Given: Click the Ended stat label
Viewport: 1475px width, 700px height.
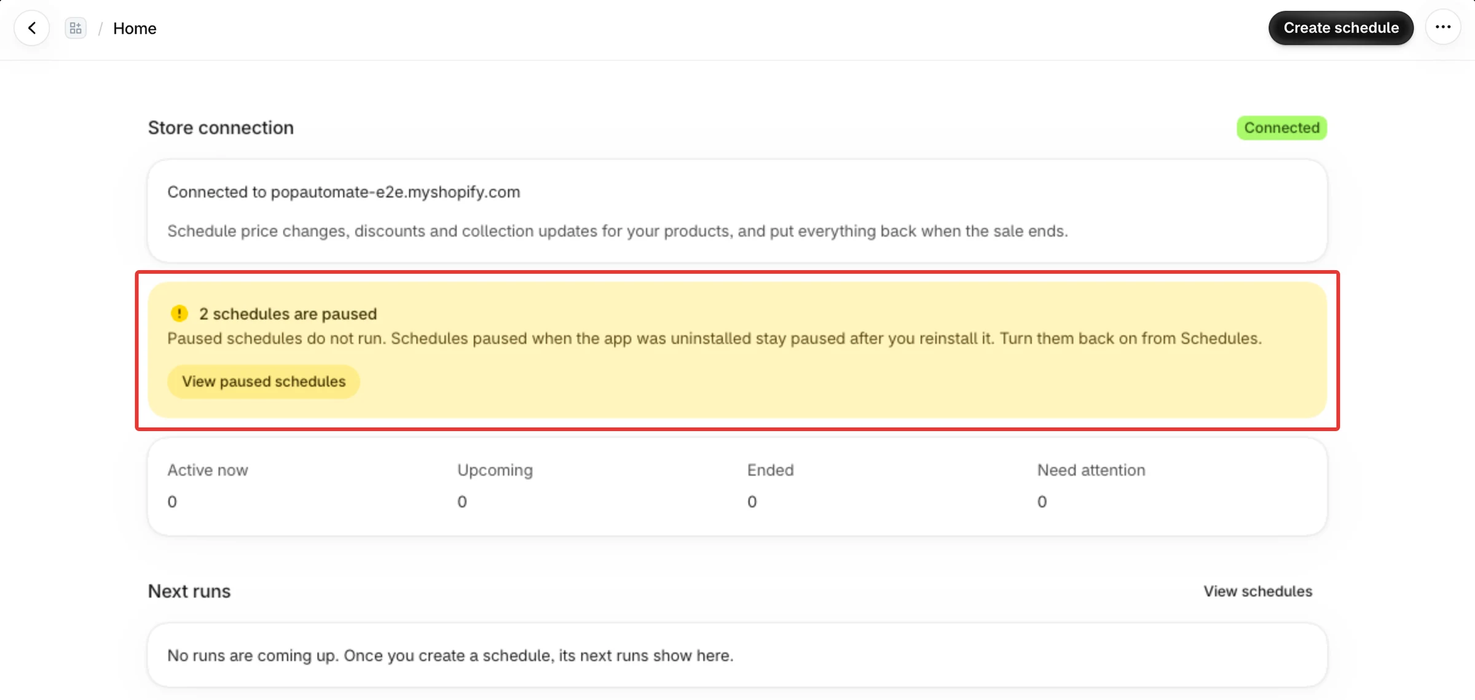Looking at the screenshot, I should tap(770, 470).
